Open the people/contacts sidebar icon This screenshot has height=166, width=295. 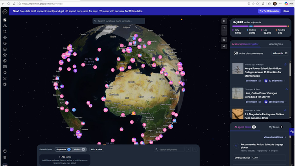coord(5,26)
